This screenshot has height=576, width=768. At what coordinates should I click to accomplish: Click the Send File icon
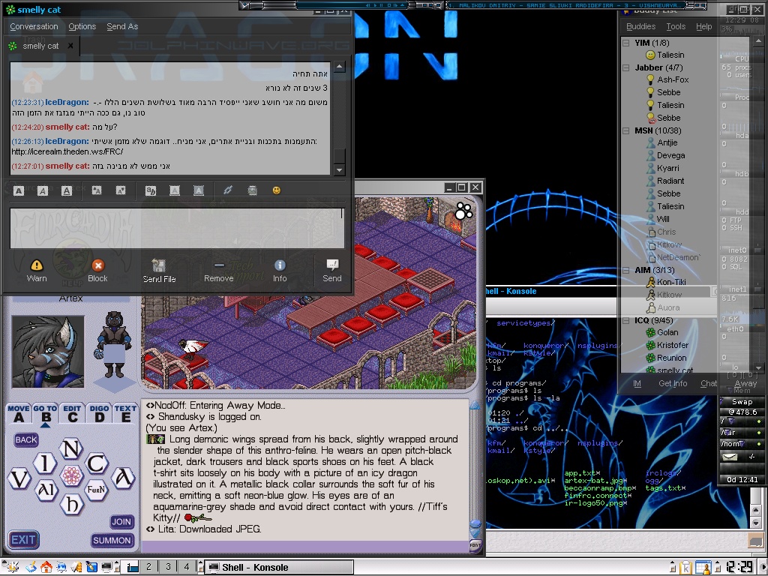(159, 265)
